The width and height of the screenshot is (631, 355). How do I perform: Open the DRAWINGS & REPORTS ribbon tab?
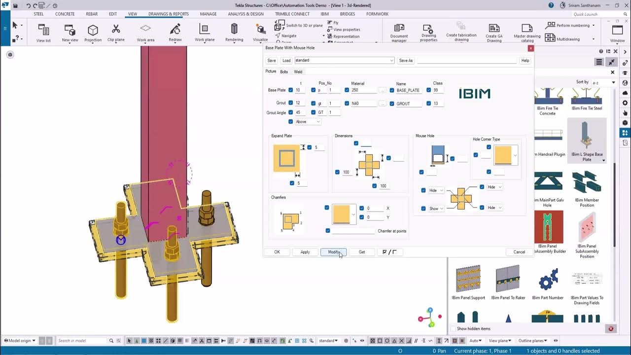pyautogui.click(x=169, y=14)
